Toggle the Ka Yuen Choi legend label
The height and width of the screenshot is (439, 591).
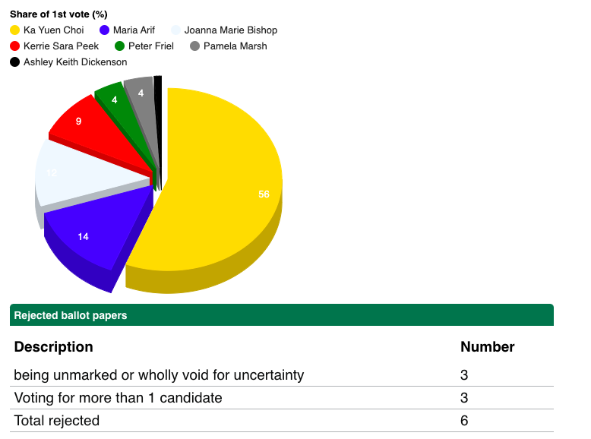[53, 30]
